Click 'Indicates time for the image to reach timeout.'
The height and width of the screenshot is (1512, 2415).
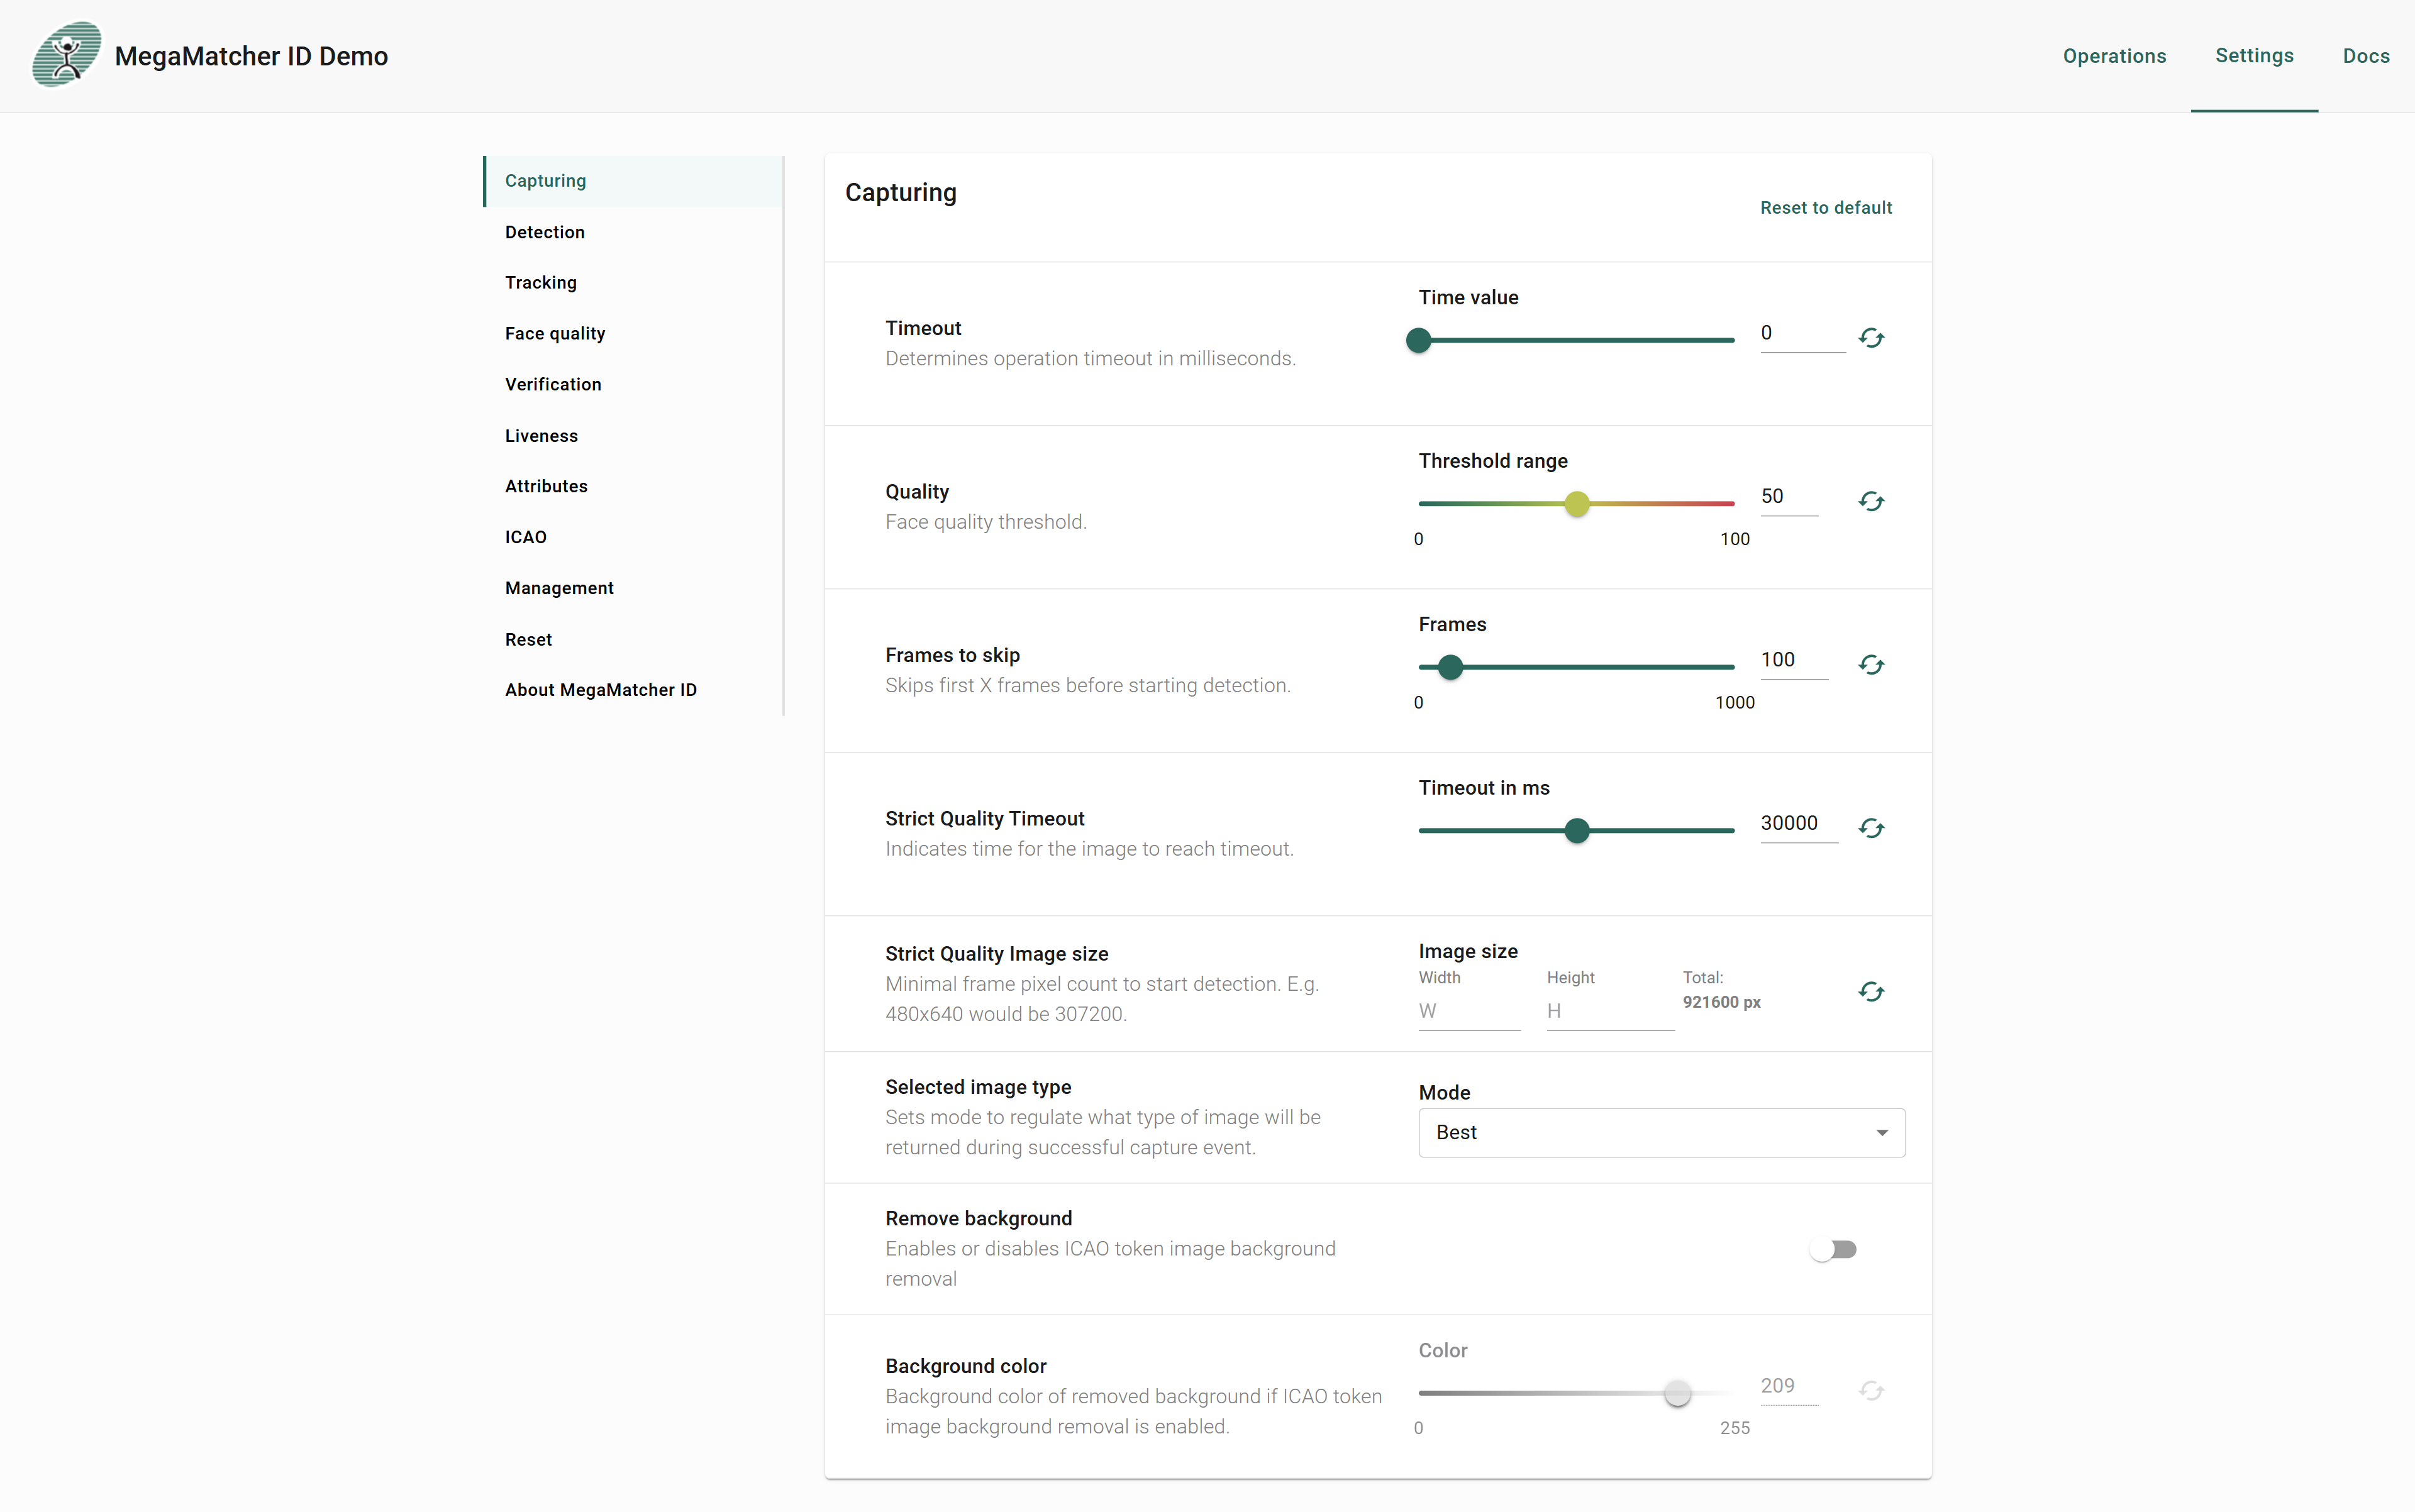[1089, 849]
